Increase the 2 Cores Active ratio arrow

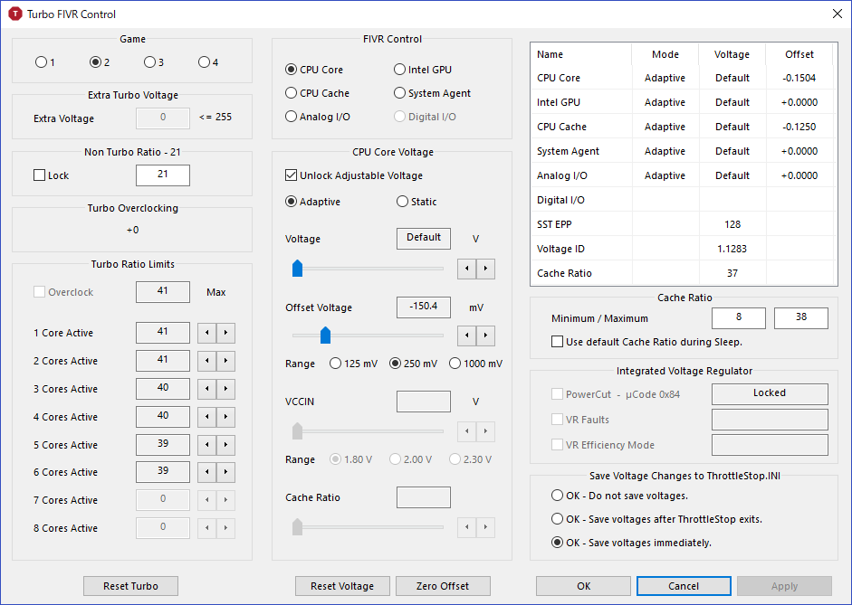225,361
